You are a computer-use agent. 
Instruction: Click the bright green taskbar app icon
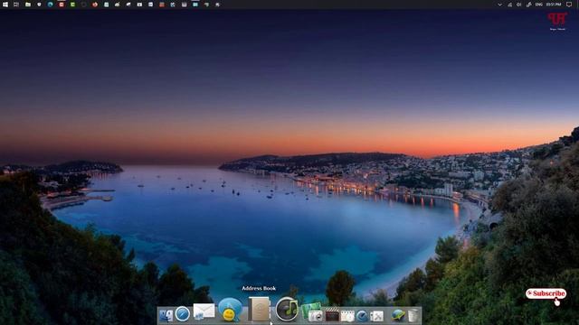pos(72,5)
